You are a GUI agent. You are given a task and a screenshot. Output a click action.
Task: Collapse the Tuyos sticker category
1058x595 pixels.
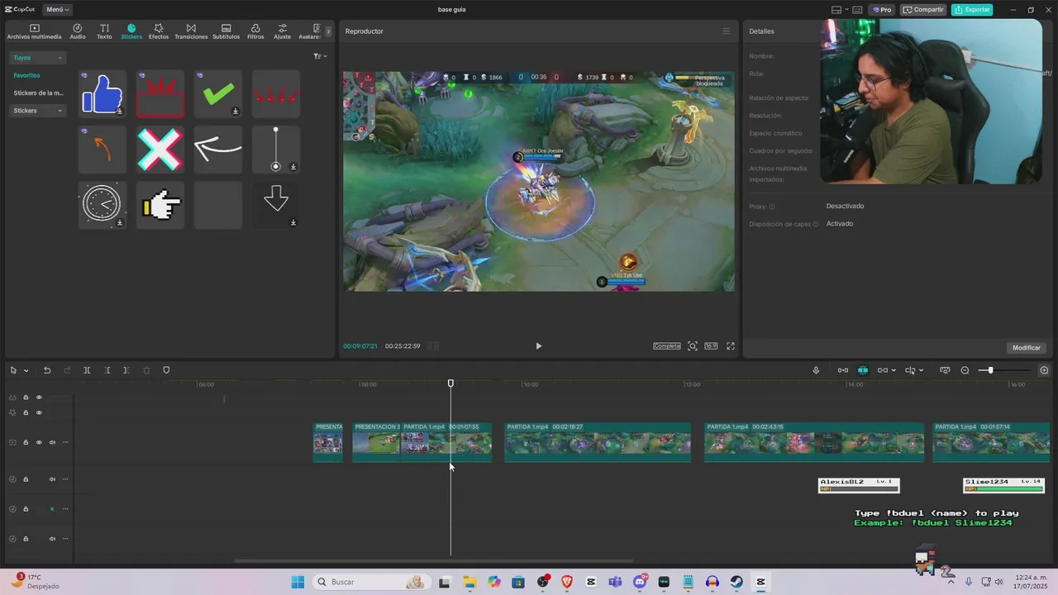(38, 58)
